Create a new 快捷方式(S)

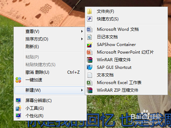coord(126,19)
